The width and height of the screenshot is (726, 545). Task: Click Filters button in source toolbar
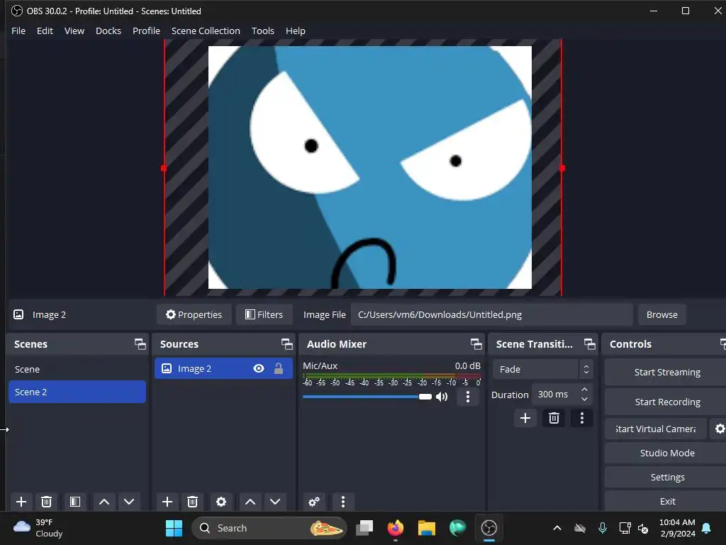(264, 314)
